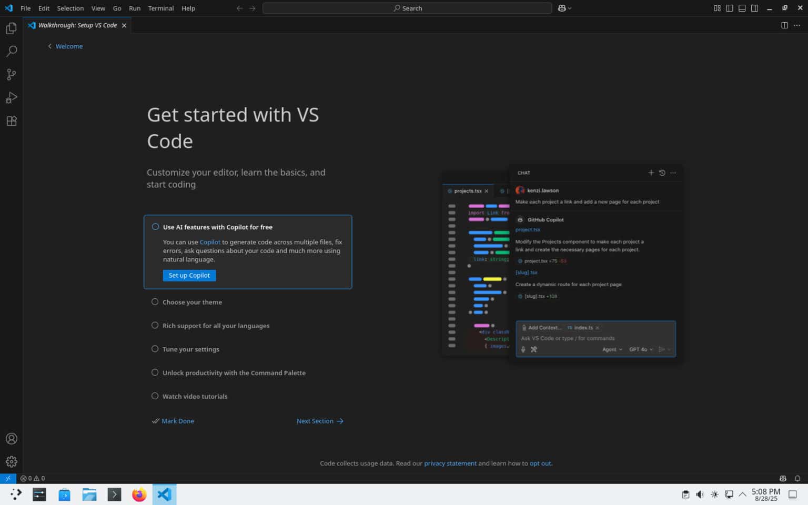The image size is (808, 505).
Task: Open the notifications bell in the status bar
Action: [x=798, y=478]
